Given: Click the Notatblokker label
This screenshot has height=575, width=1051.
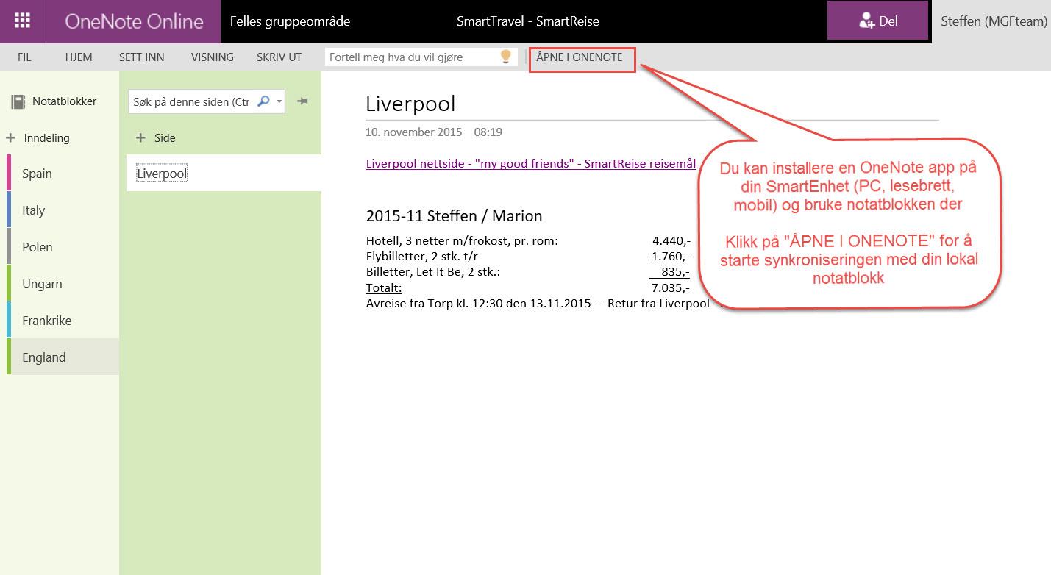Looking at the screenshot, I should 65,101.
